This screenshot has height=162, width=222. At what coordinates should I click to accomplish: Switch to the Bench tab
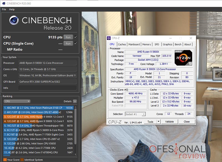coord(178,44)
